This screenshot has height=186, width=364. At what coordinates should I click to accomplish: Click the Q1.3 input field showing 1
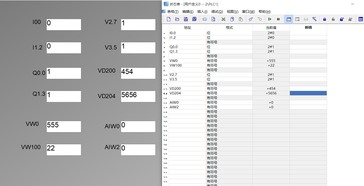pos(64,96)
